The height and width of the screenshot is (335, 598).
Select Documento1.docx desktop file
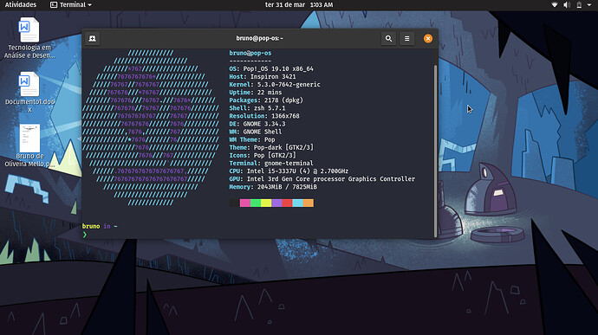click(29, 93)
